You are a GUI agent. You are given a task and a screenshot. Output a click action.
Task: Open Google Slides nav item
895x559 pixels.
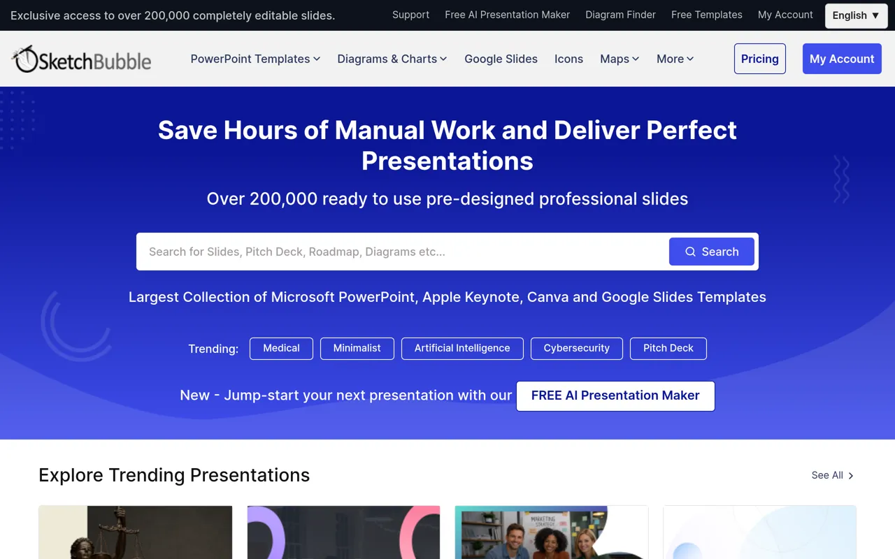[501, 59]
